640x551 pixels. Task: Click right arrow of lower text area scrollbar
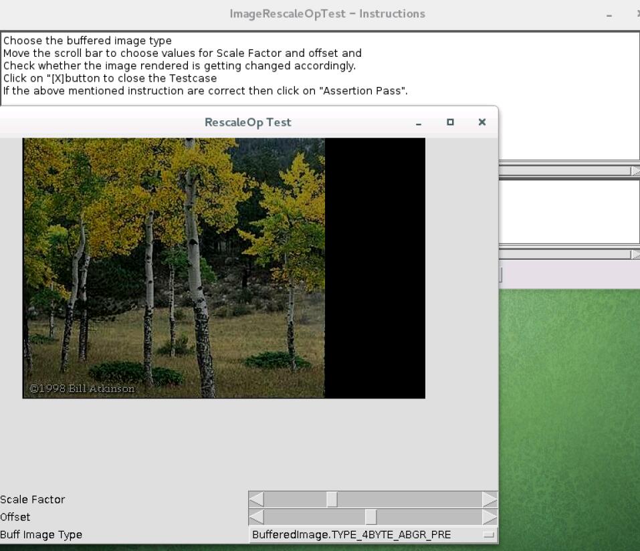coord(635,255)
